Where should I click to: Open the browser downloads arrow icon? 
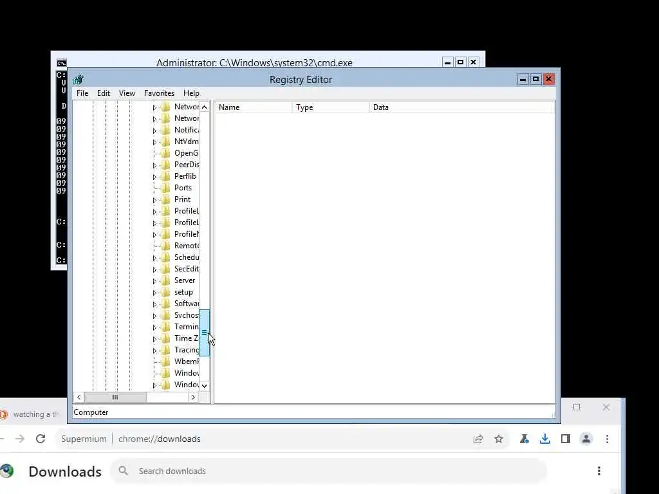(x=545, y=439)
